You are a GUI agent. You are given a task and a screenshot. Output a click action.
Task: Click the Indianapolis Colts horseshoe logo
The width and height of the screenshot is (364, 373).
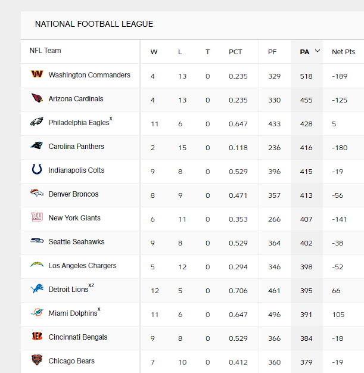(x=37, y=170)
